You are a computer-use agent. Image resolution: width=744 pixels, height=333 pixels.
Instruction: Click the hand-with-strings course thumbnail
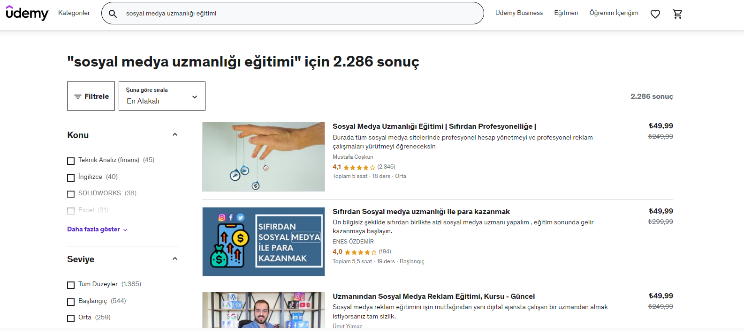[x=264, y=157]
